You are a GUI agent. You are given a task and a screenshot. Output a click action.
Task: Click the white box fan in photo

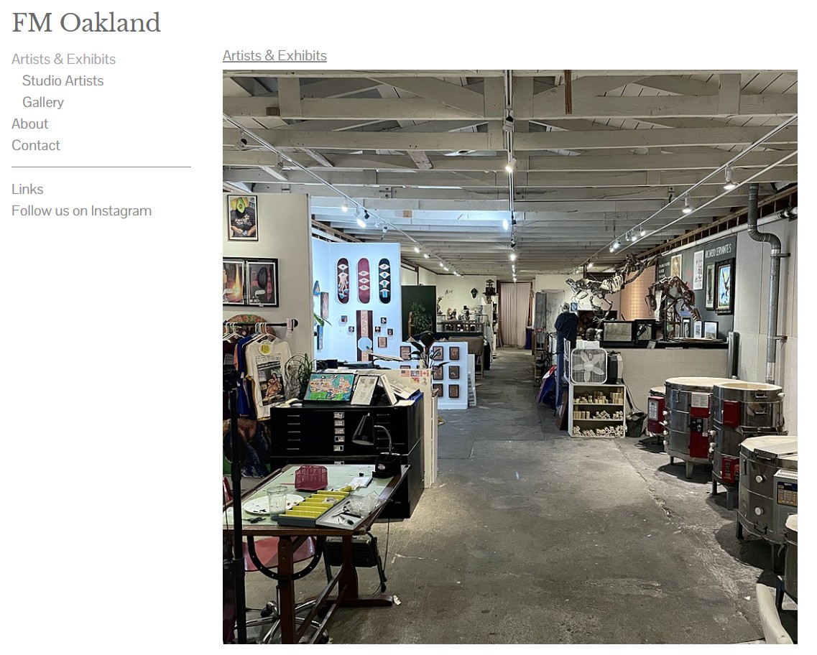(588, 366)
